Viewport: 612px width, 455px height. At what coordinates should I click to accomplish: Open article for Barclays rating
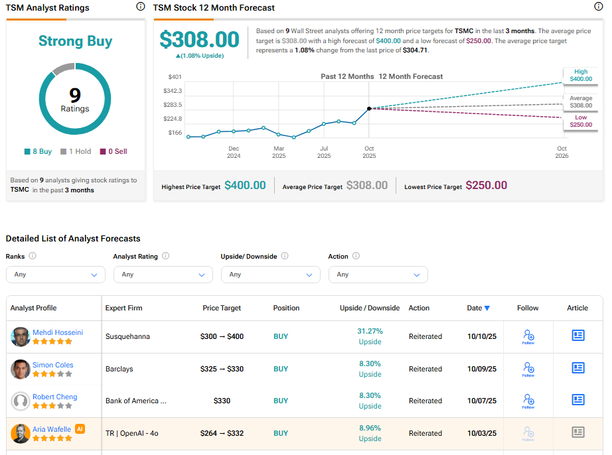(x=578, y=368)
